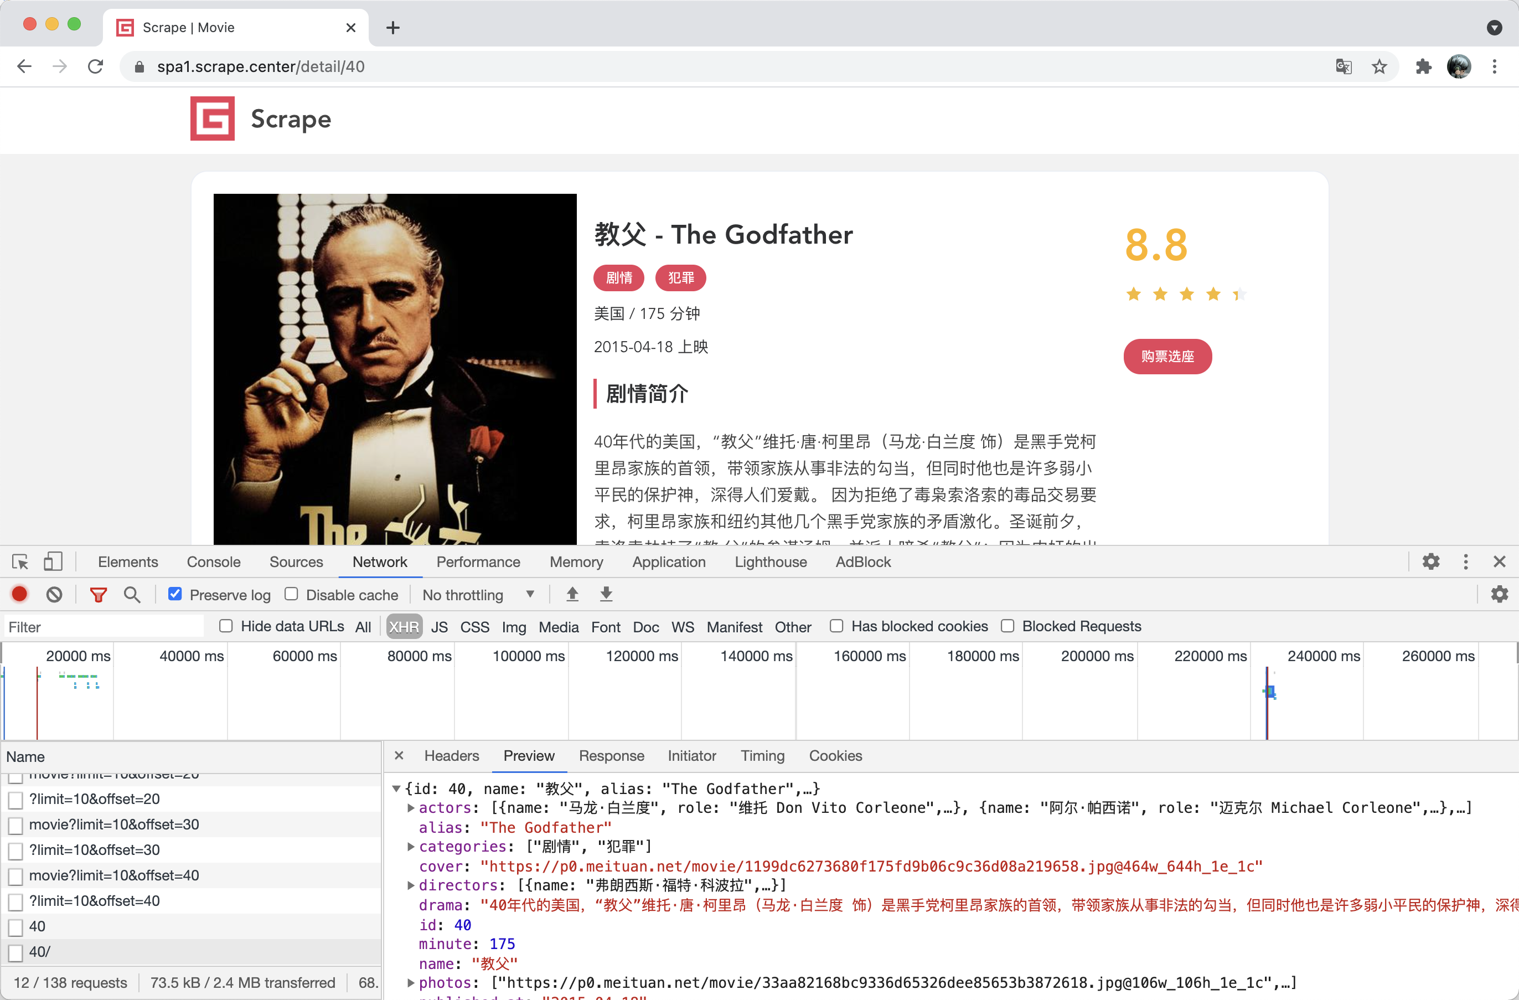The width and height of the screenshot is (1519, 1000).
Task: Bookmark this page with the star
Action: pos(1379,66)
